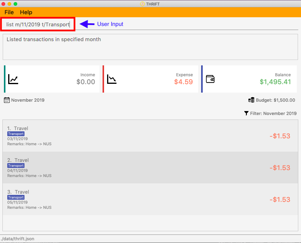Click Transport tag on 05/11/2019 transaction
The image size is (301, 243).
coord(16,197)
